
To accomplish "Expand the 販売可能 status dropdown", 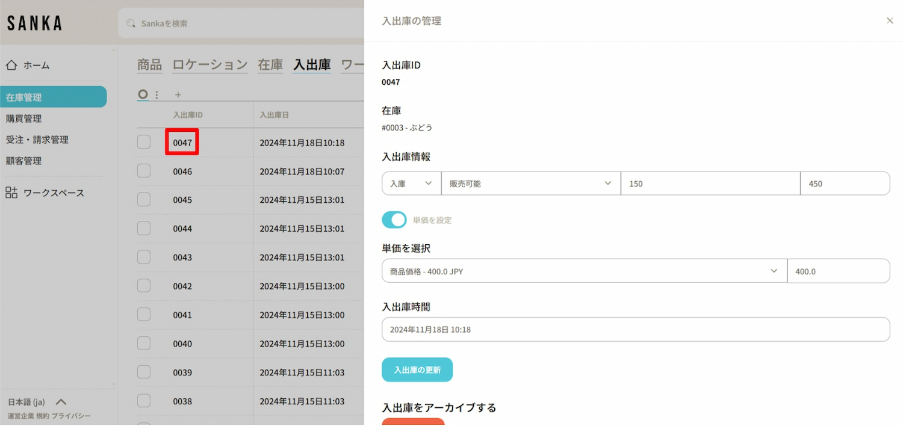I will tap(530, 184).
